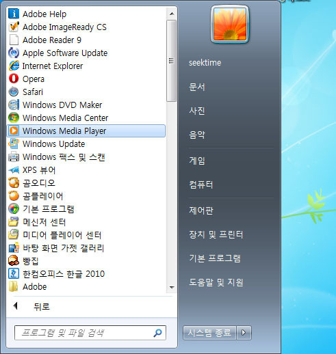The image size is (336, 354).
Task: Click 시스템 종료 shutdown button
Action: click(209, 333)
